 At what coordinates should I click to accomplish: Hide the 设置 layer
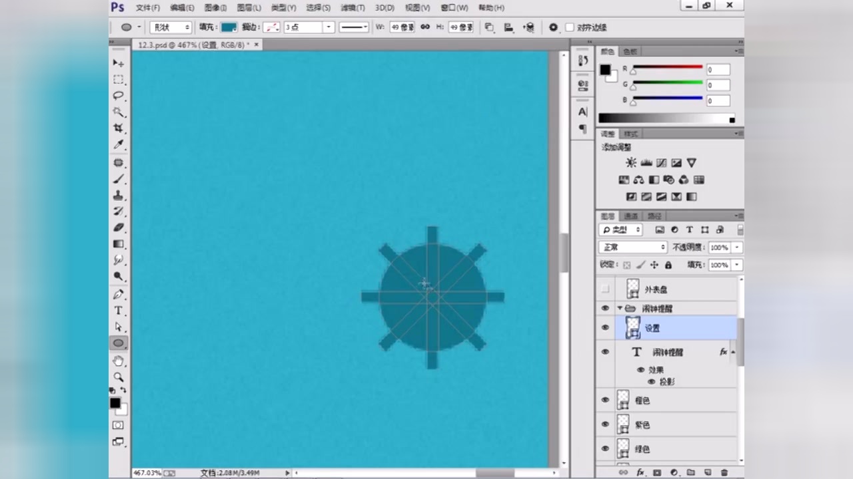pos(605,327)
